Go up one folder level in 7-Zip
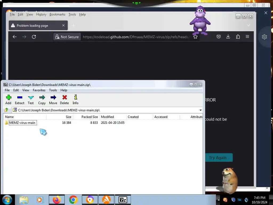 6,110
